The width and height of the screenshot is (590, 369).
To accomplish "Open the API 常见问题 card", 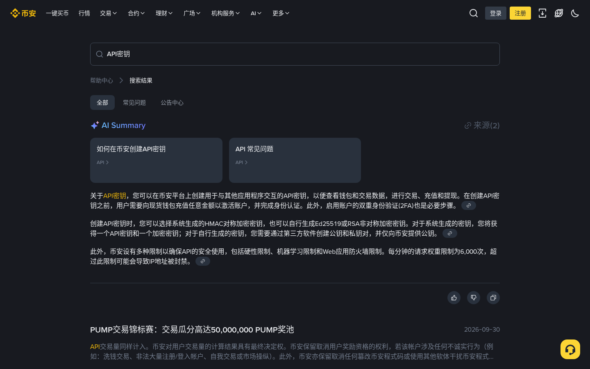I will click(295, 160).
